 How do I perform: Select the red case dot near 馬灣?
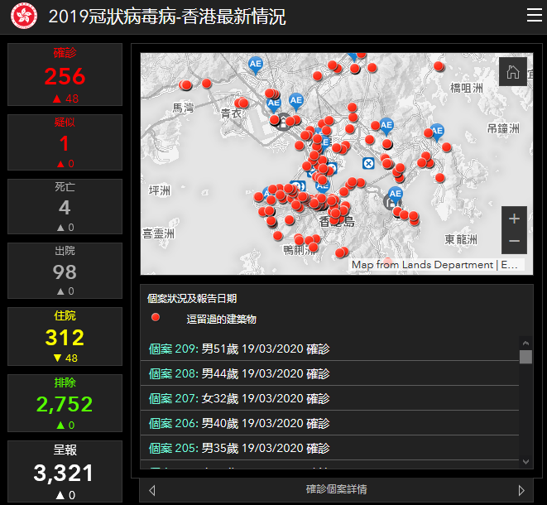pos(186,84)
